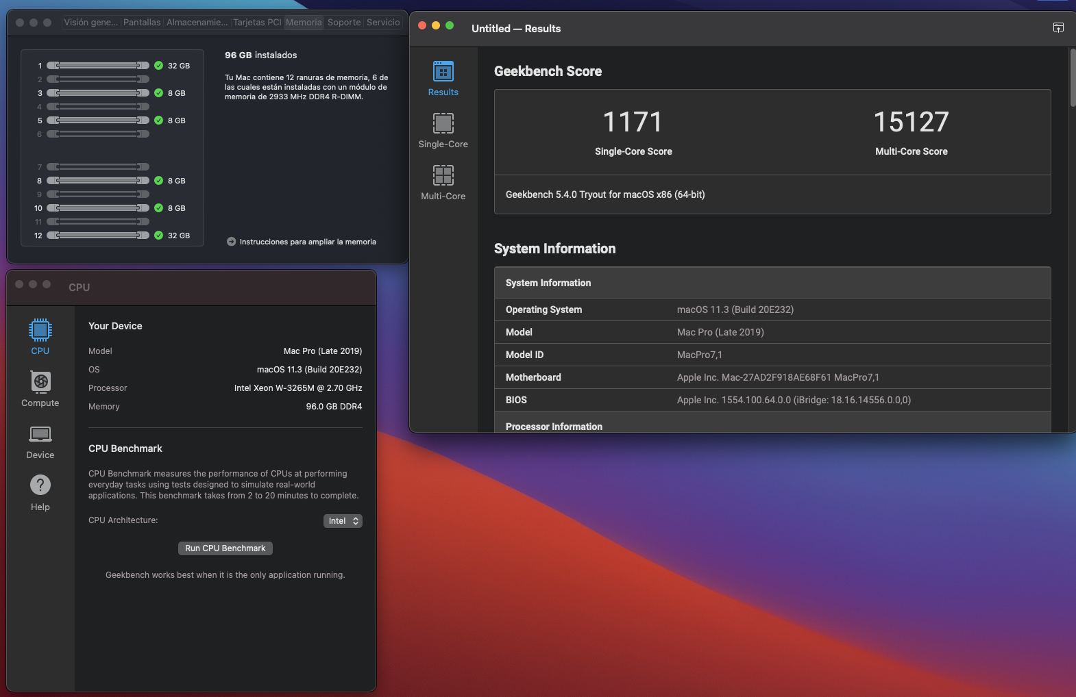Viewport: 1076px width, 697px height.
Task: Open the CPU Architecture Intel dropdown
Action: [343, 521]
